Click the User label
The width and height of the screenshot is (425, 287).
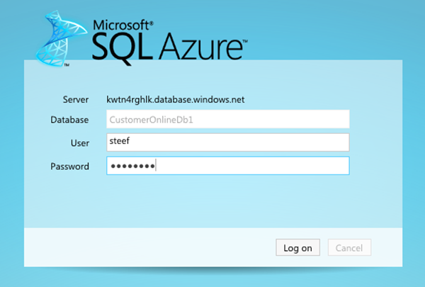tap(80, 142)
